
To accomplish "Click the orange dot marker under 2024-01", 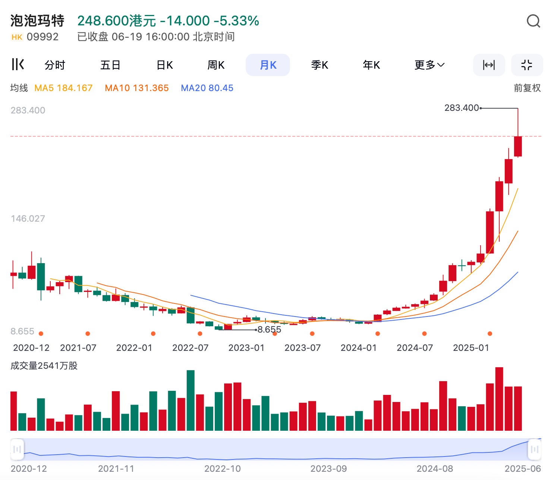I will tap(377, 334).
